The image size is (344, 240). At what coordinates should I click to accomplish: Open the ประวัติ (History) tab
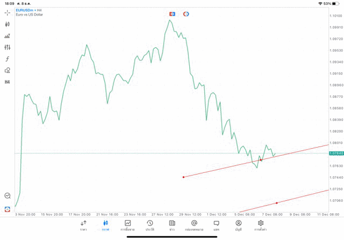coord(149,225)
